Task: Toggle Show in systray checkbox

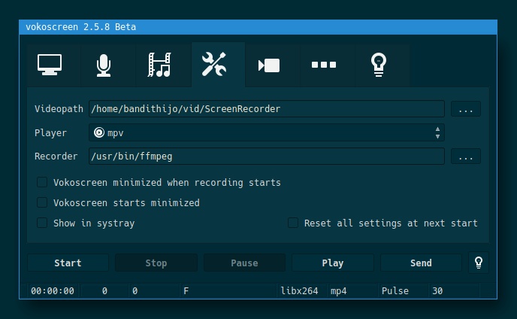Action: 42,223
